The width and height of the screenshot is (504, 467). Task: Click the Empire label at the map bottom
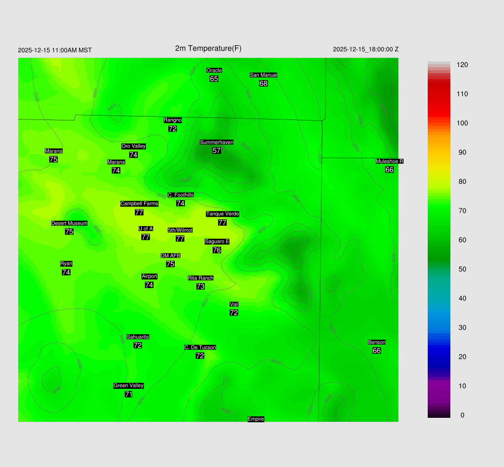[256, 419]
